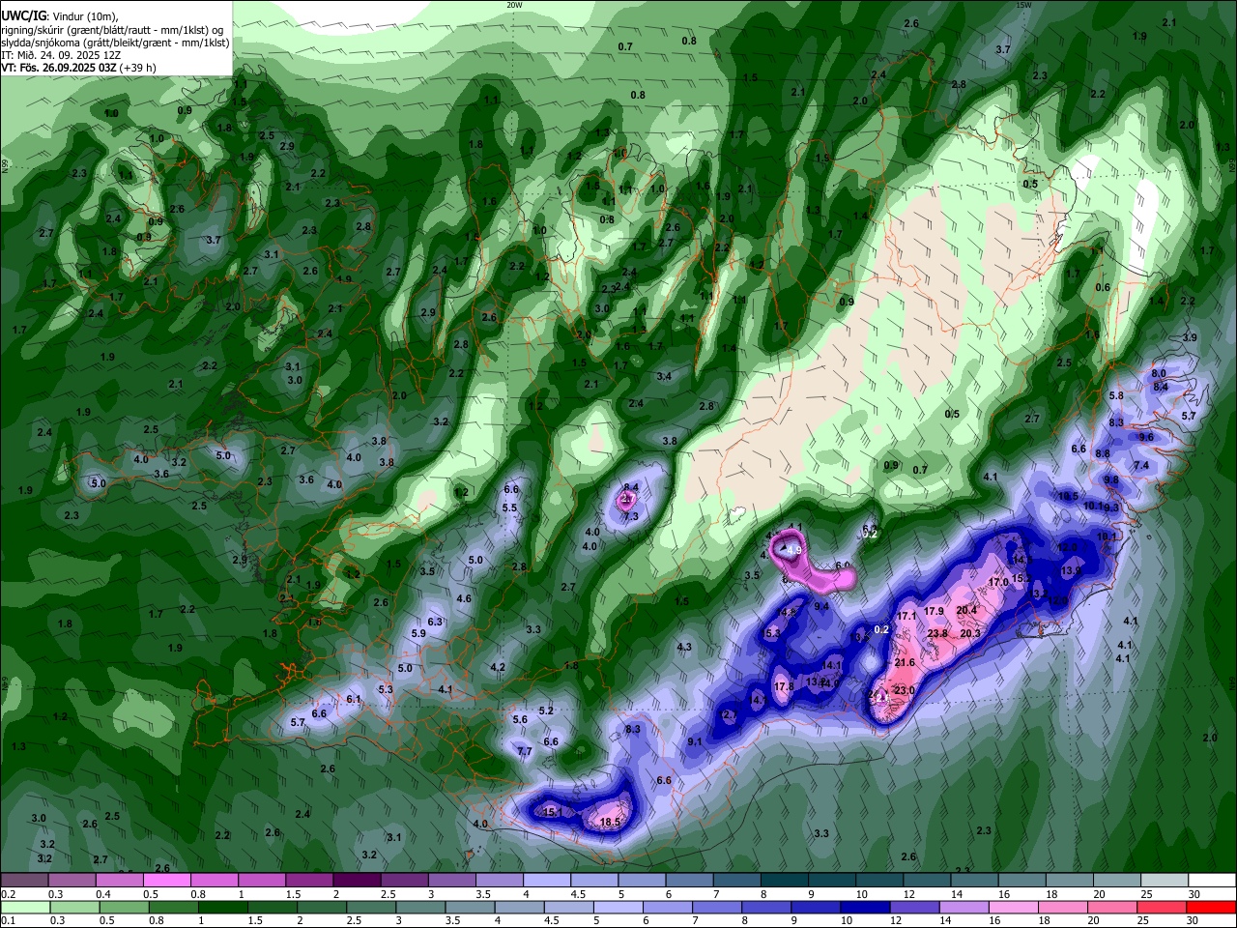Click the 17.8 precipitation value
The height and width of the screenshot is (928, 1237).
[784, 686]
